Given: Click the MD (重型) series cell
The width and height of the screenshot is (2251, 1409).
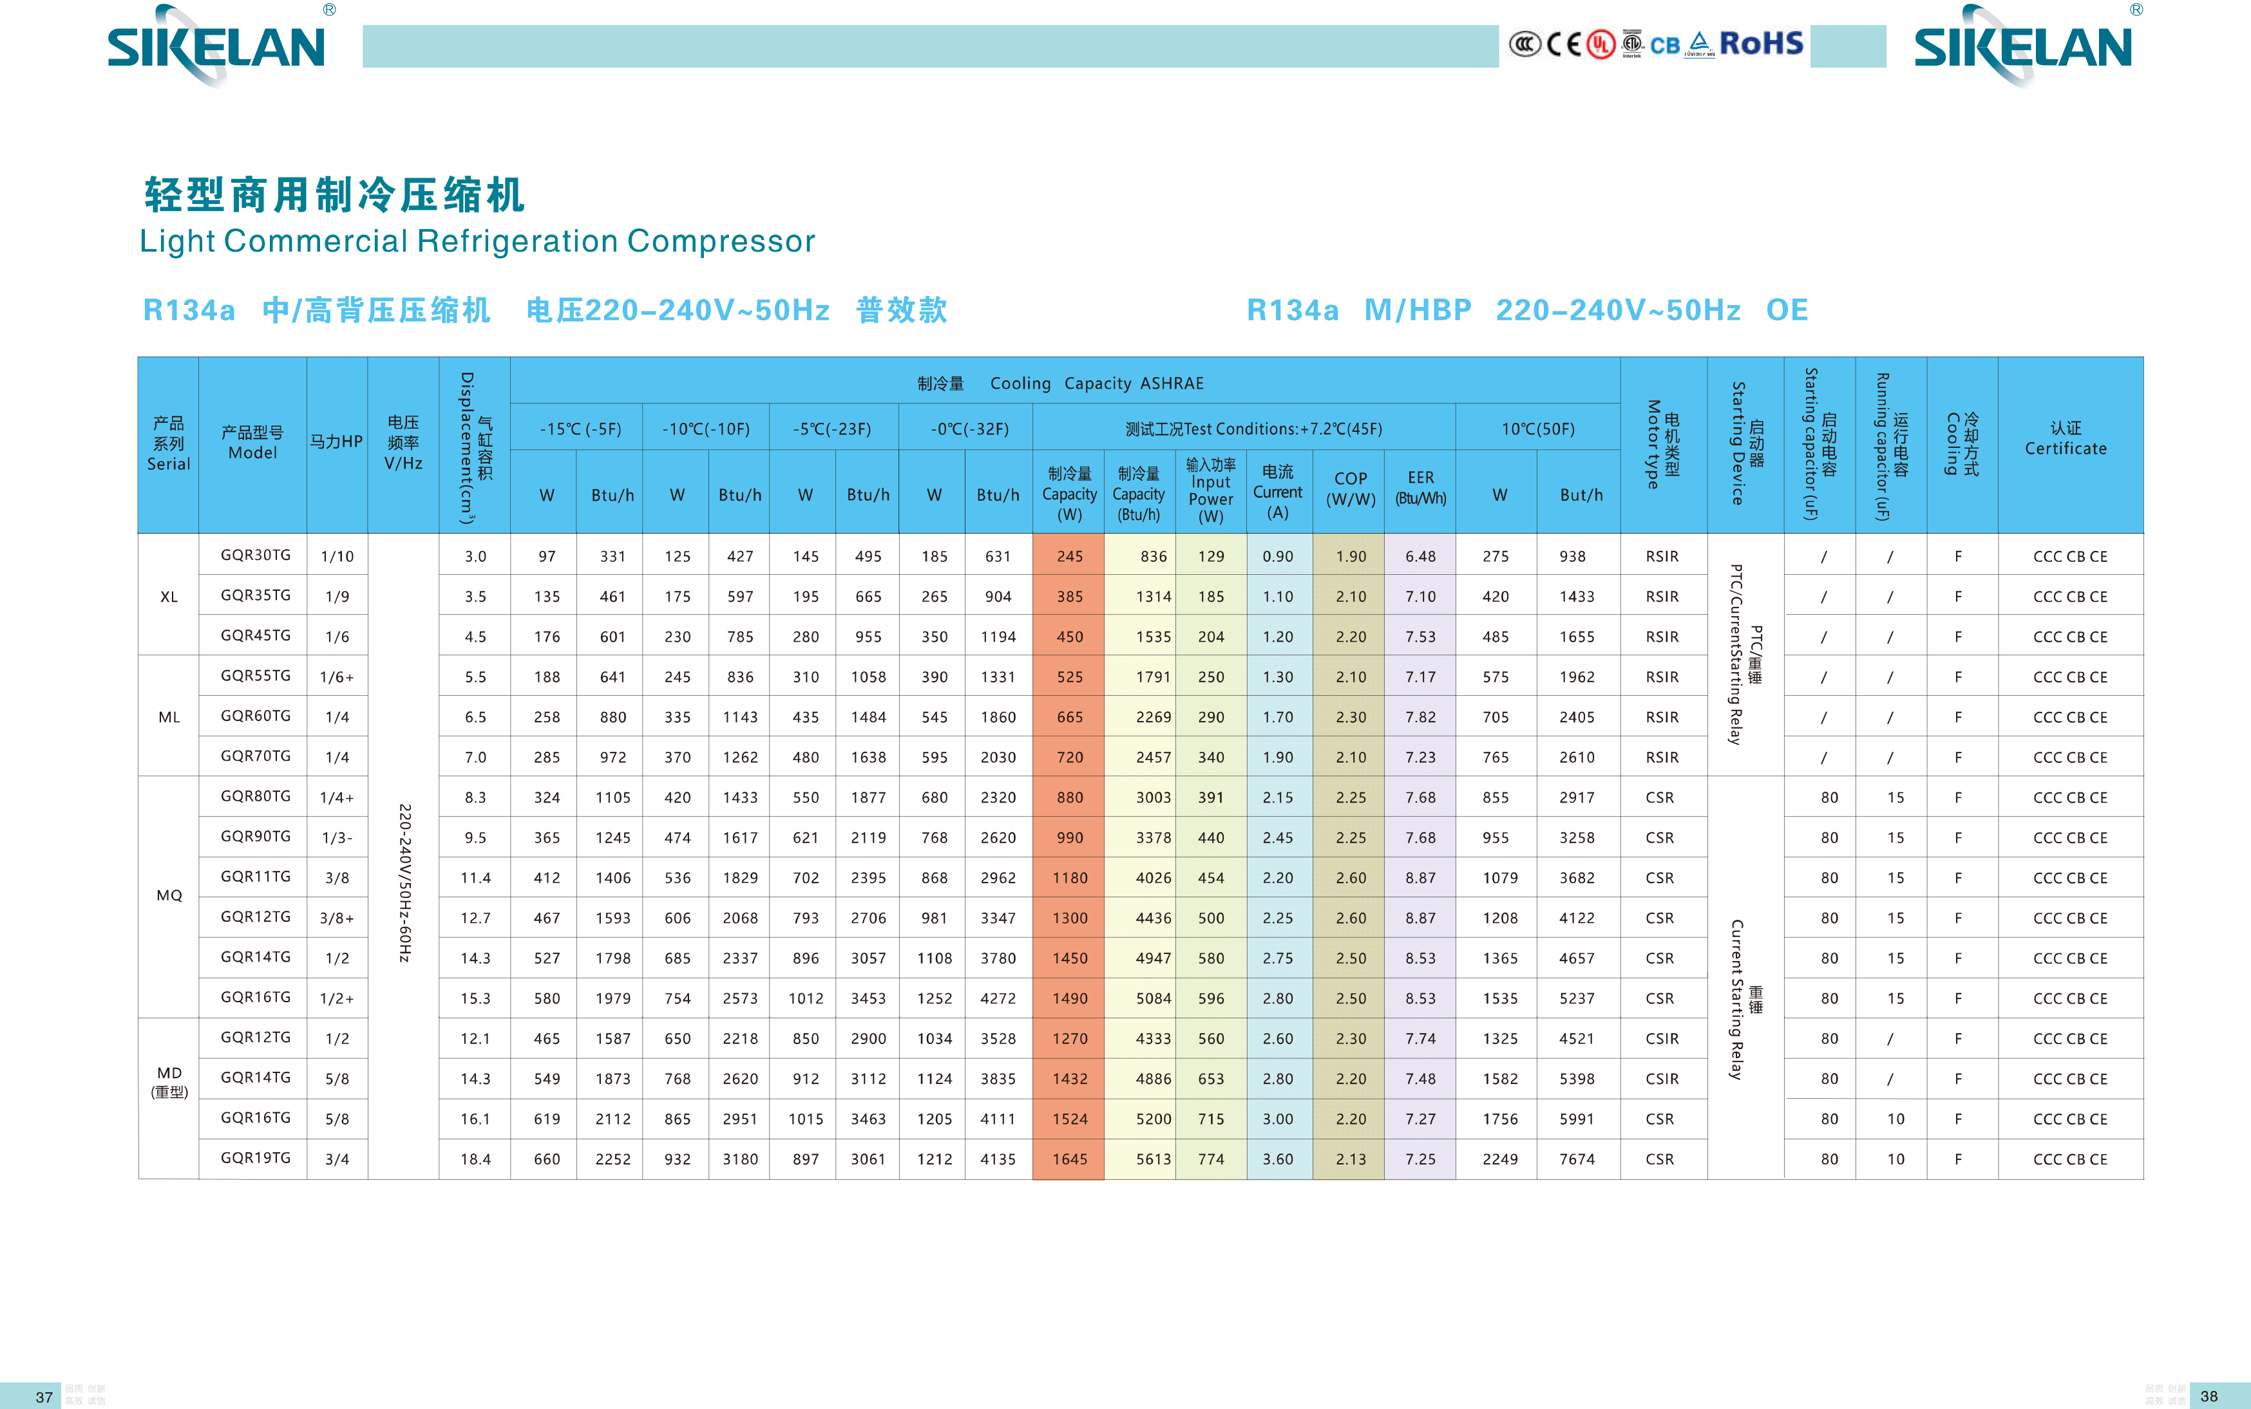Looking at the screenshot, I should [169, 1082].
